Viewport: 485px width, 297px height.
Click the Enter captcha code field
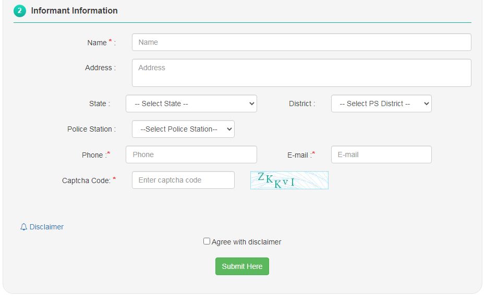coord(183,180)
